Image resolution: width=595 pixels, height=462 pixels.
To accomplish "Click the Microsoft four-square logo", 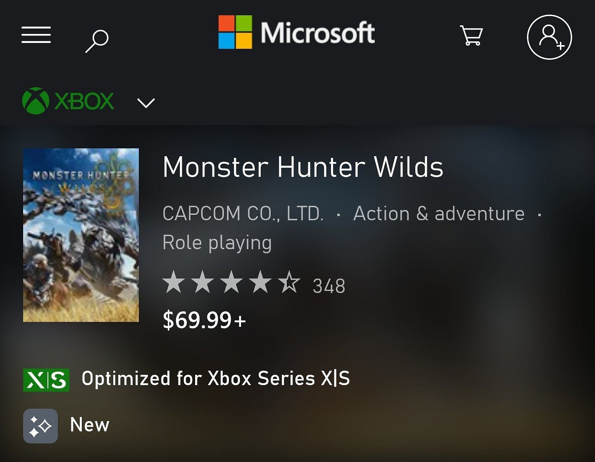I will (235, 32).
